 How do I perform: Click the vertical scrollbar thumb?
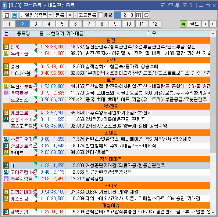[213, 95]
